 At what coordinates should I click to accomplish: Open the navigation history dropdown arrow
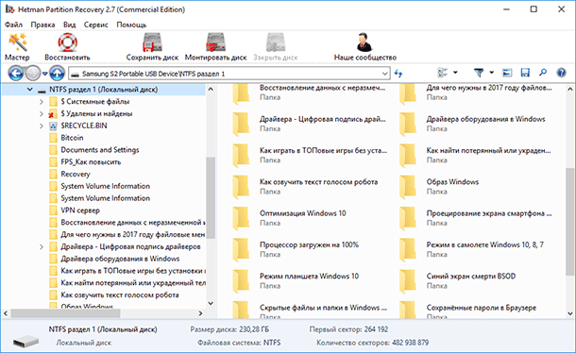pyautogui.click(x=44, y=74)
